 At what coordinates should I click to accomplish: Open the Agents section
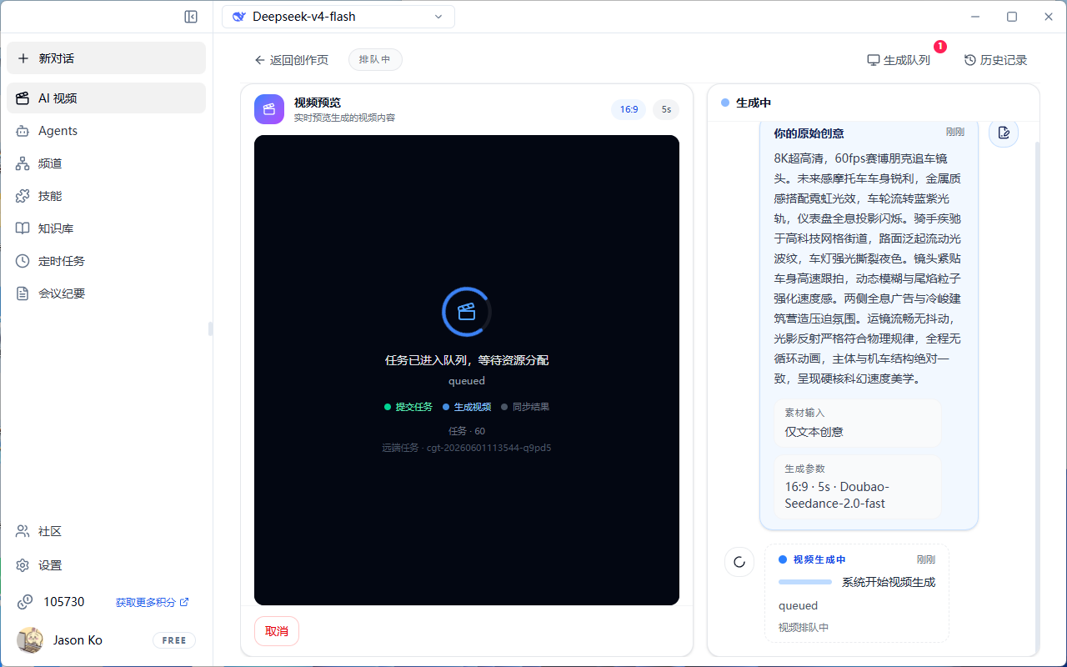point(106,131)
